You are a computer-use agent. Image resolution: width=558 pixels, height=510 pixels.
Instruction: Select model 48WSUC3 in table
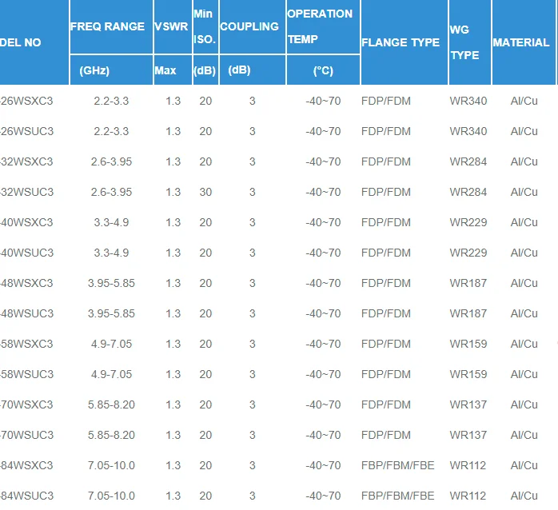26,313
